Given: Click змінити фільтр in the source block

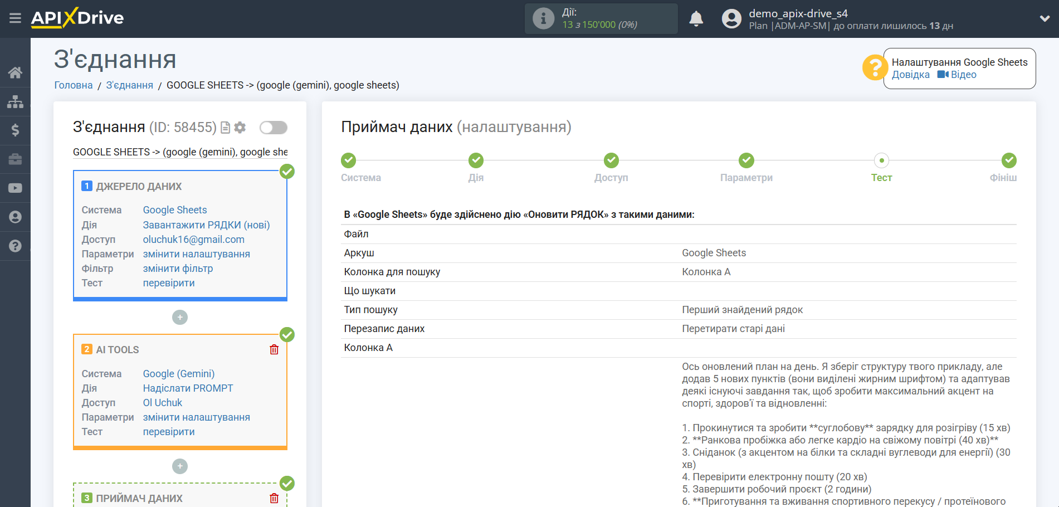Looking at the screenshot, I should click(x=177, y=268).
